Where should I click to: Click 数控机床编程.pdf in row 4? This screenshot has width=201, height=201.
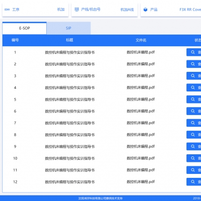141,87
